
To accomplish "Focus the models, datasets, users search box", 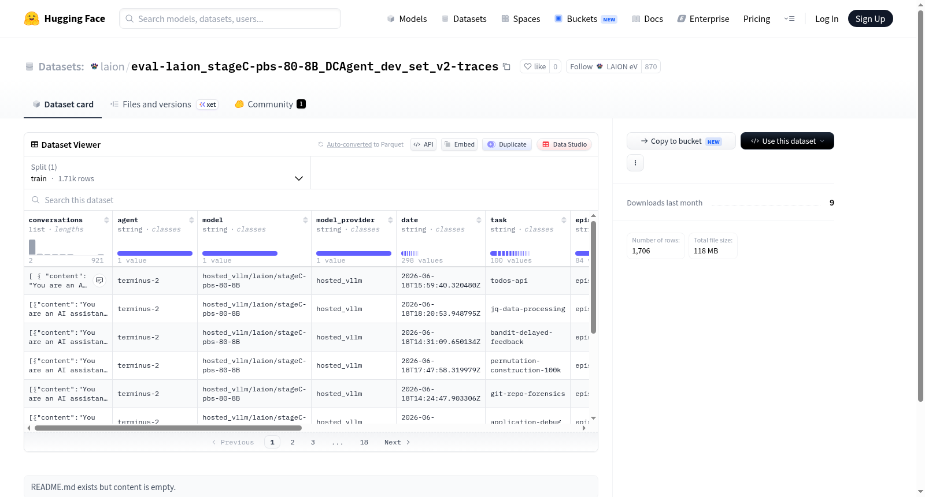I will 230,18.
